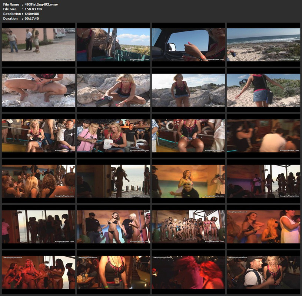Click the resolution value 640x480
302x296 pixels.
32,14
